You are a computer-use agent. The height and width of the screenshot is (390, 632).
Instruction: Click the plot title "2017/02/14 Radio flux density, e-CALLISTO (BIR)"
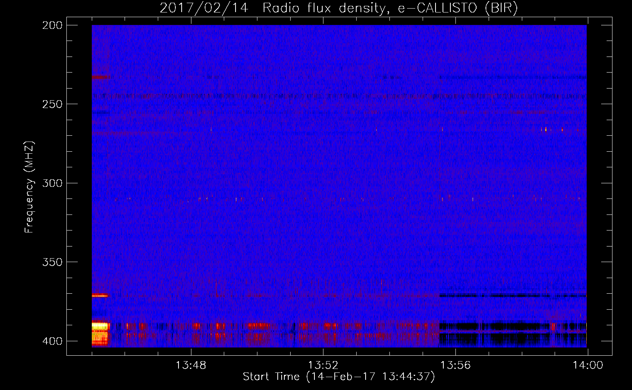339,8
